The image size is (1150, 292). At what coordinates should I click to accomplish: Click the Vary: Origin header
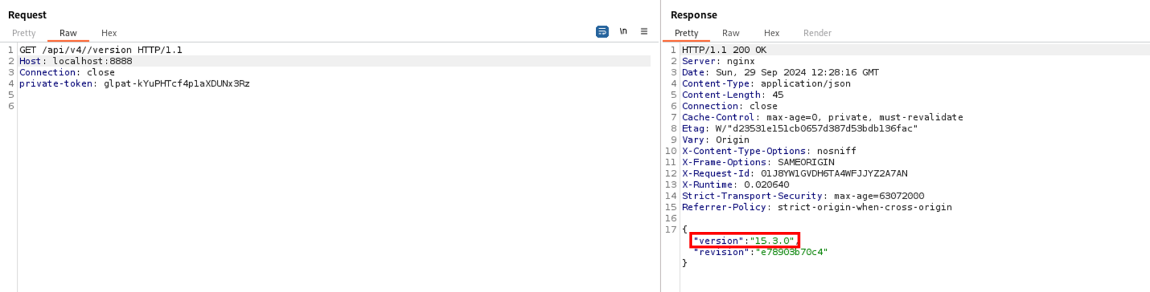(715, 139)
